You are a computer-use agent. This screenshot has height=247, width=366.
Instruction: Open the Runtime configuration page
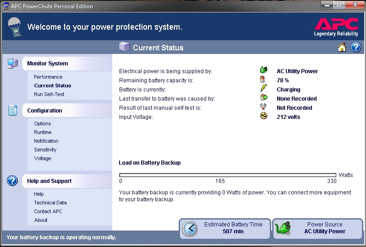click(43, 132)
